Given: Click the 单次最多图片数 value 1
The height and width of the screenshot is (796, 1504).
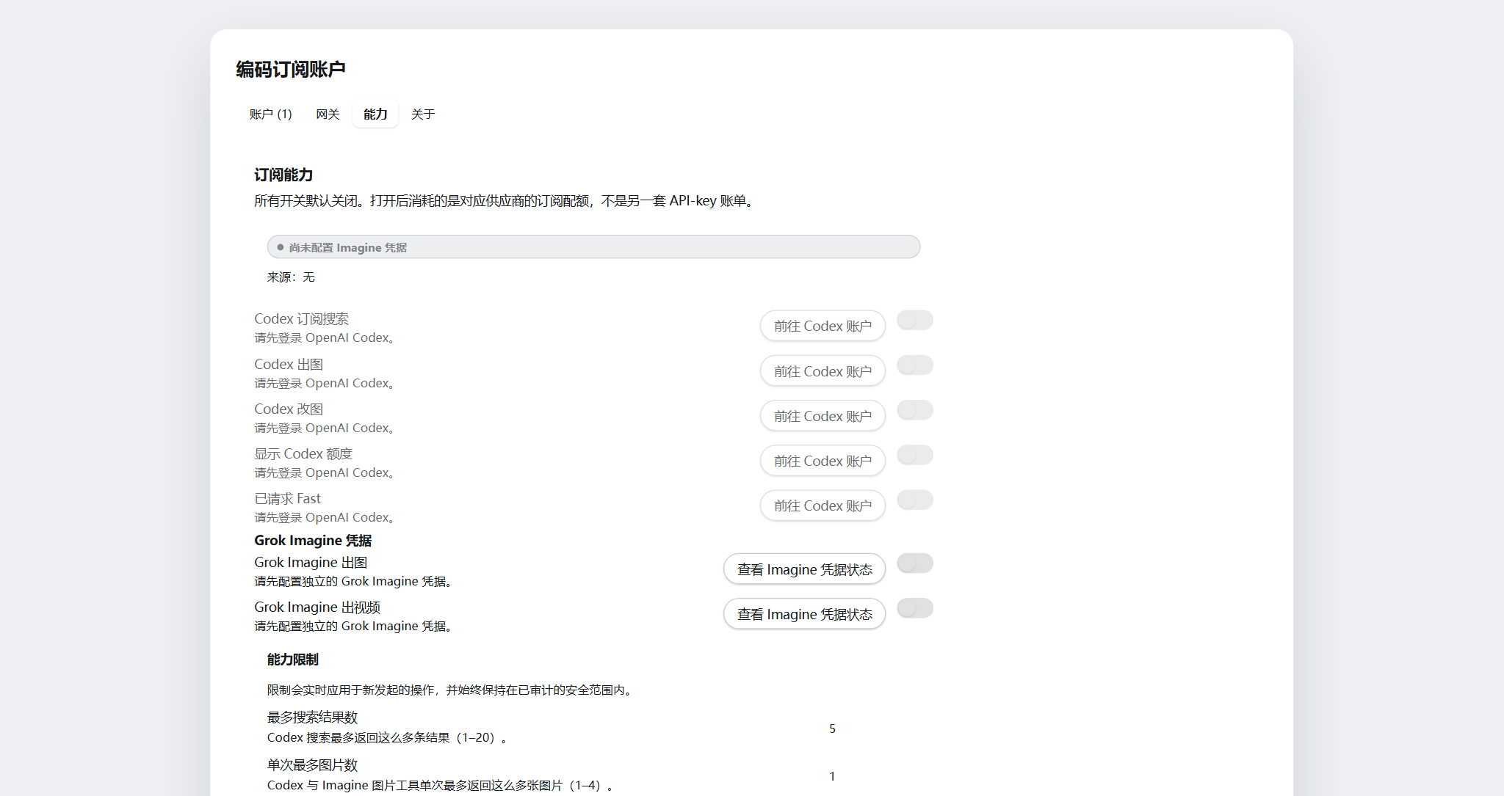Looking at the screenshot, I should pos(832,776).
